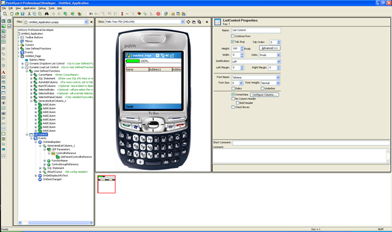392x232 pixels.
Task: Click the copy toolbar icon
Action: [x=34, y=14]
